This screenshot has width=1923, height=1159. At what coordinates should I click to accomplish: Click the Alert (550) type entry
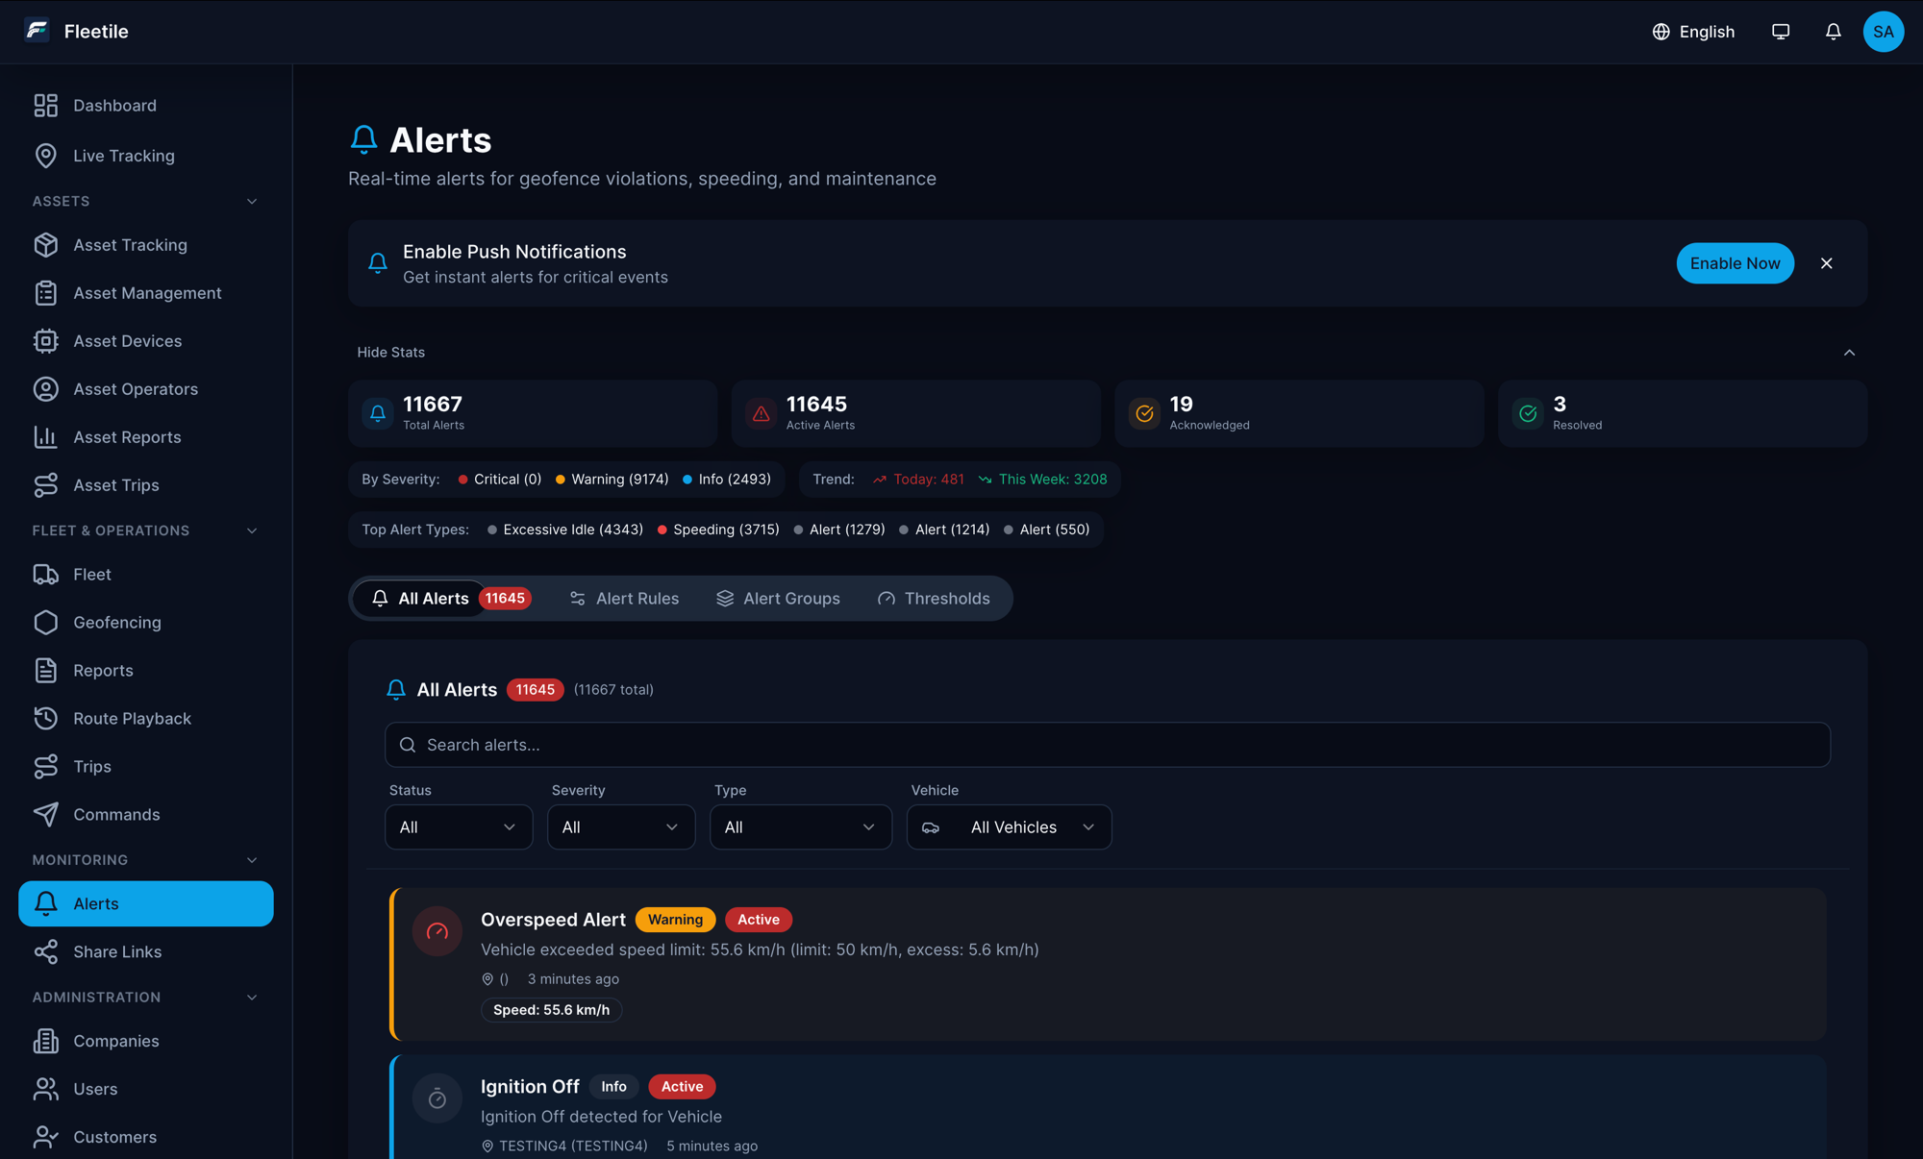[1046, 530]
